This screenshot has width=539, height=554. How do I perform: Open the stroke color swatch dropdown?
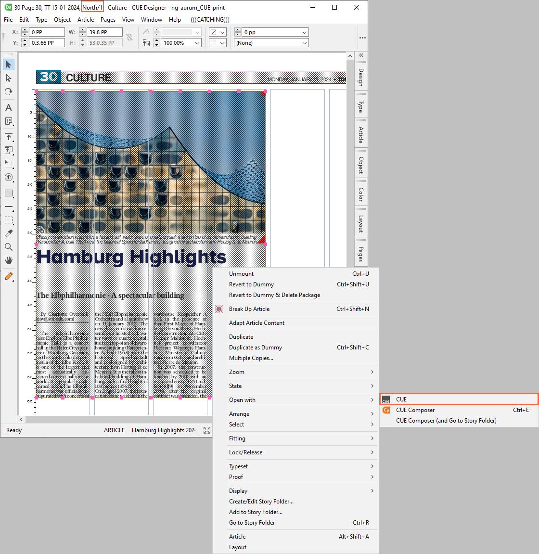(222, 32)
